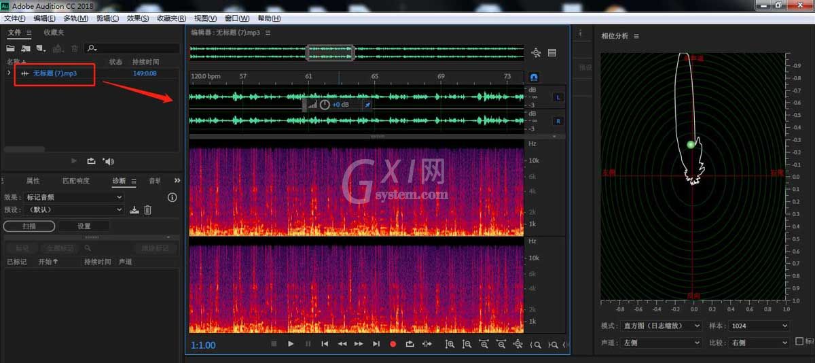Select the 诊断 tab

click(x=119, y=181)
